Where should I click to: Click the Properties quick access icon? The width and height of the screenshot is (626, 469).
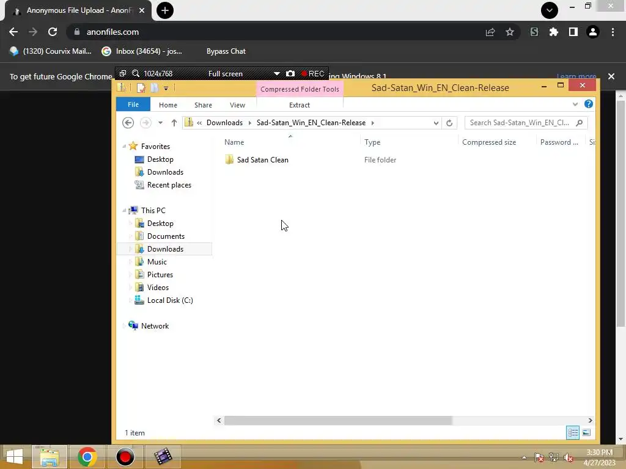pyautogui.click(x=141, y=88)
